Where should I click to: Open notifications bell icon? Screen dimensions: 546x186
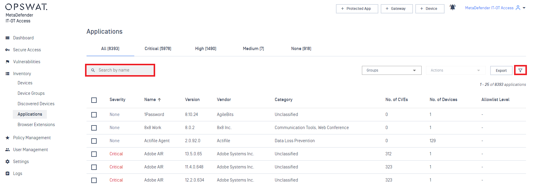click(453, 7)
